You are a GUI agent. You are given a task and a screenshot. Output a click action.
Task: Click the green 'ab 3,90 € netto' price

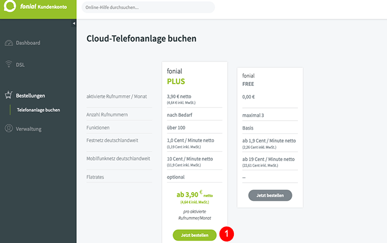point(195,194)
